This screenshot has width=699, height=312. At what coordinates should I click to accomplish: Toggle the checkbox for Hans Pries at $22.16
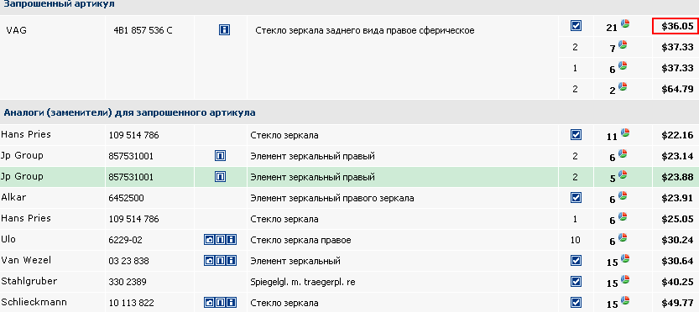576,134
